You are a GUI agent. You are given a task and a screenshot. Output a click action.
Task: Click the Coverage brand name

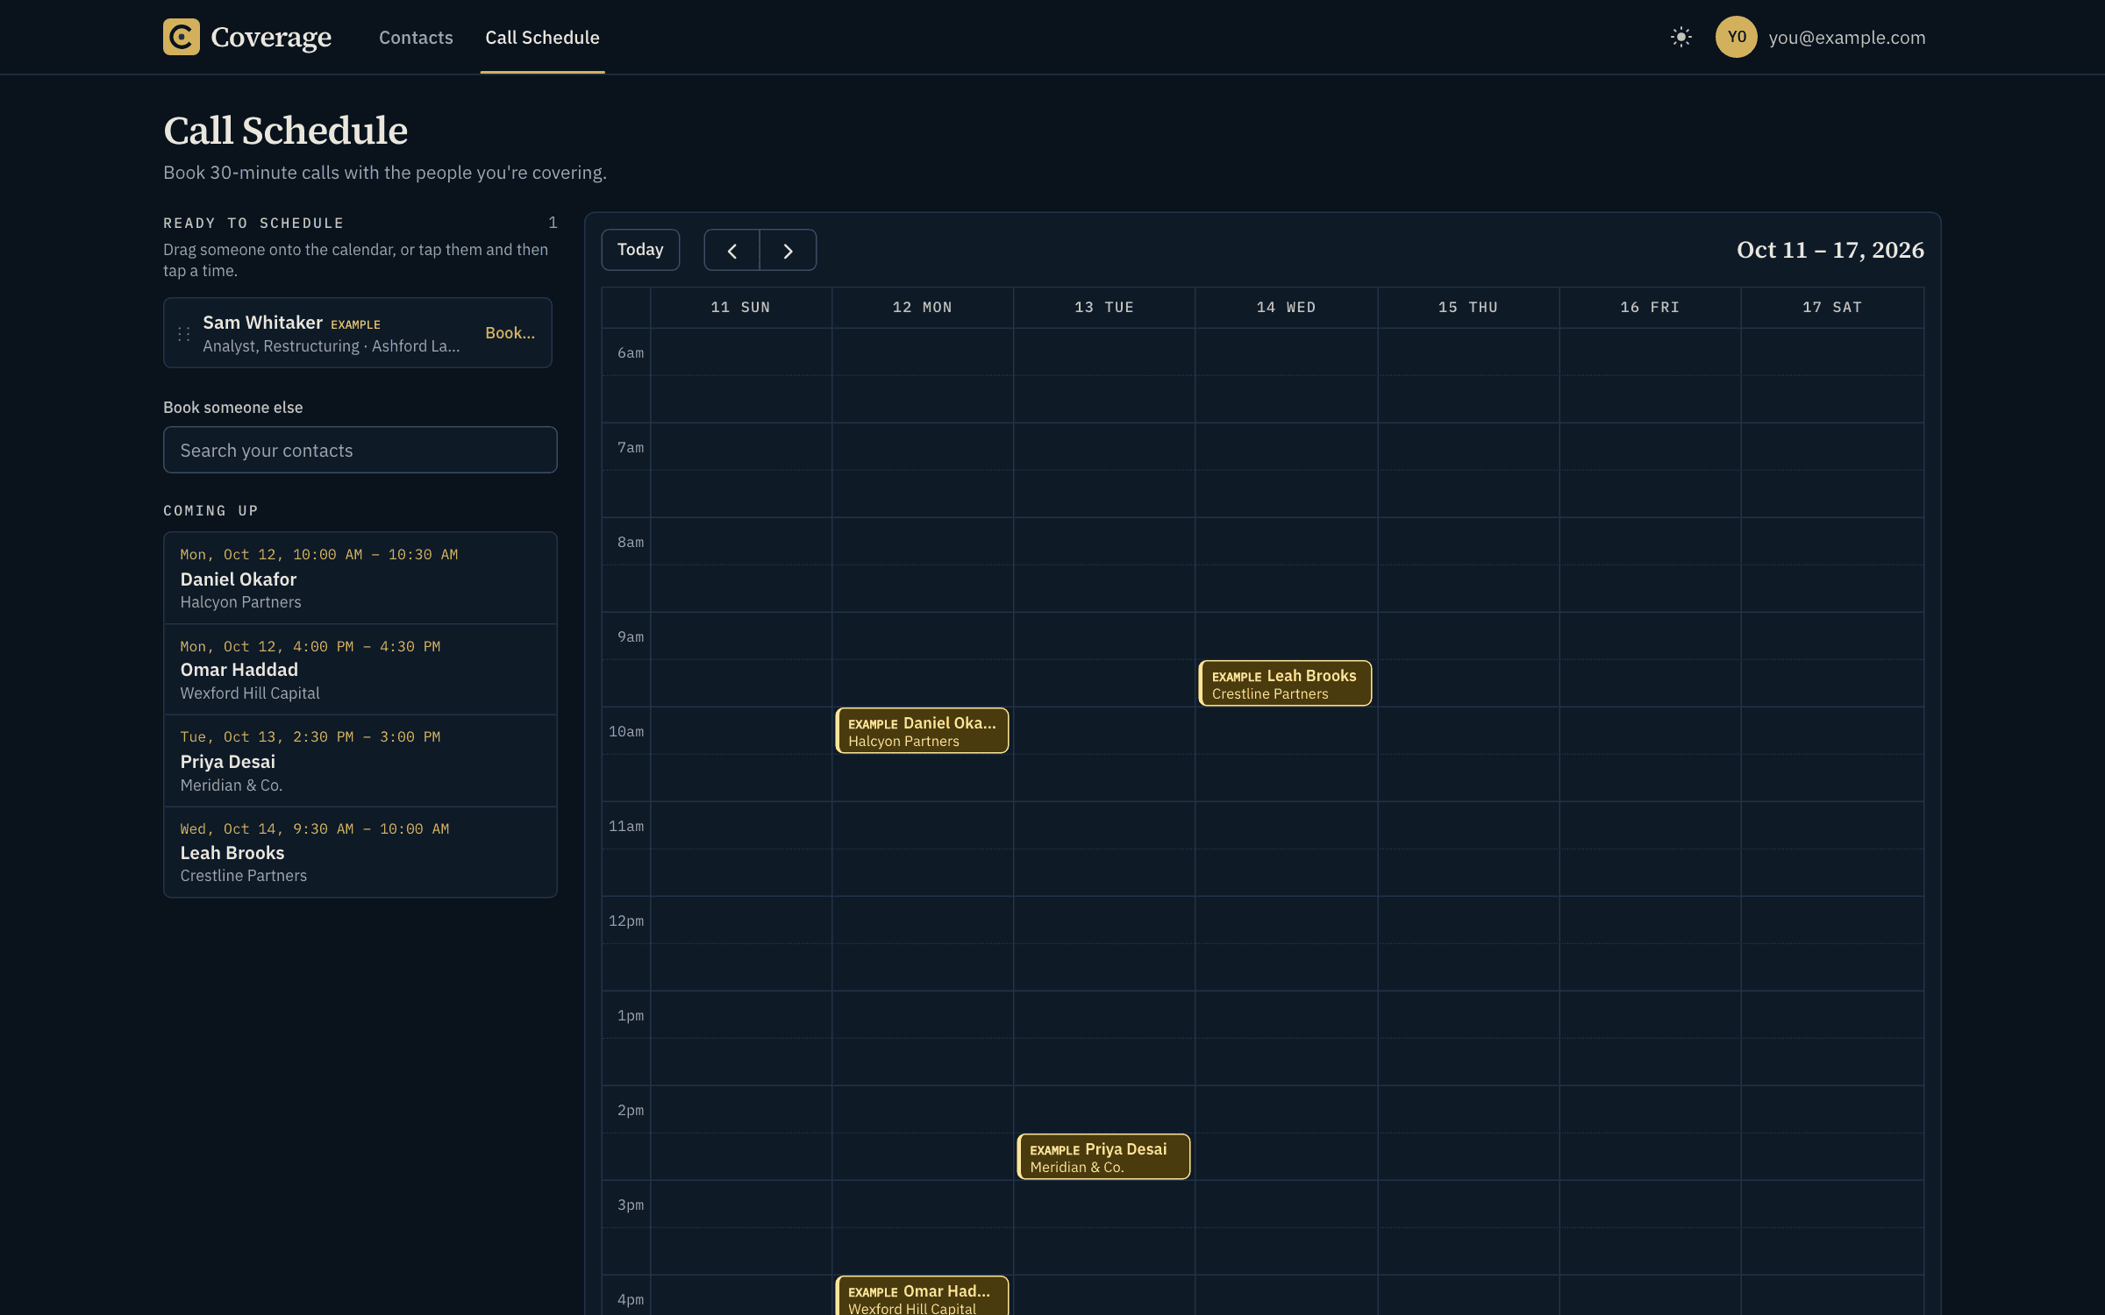pos(271,38)
